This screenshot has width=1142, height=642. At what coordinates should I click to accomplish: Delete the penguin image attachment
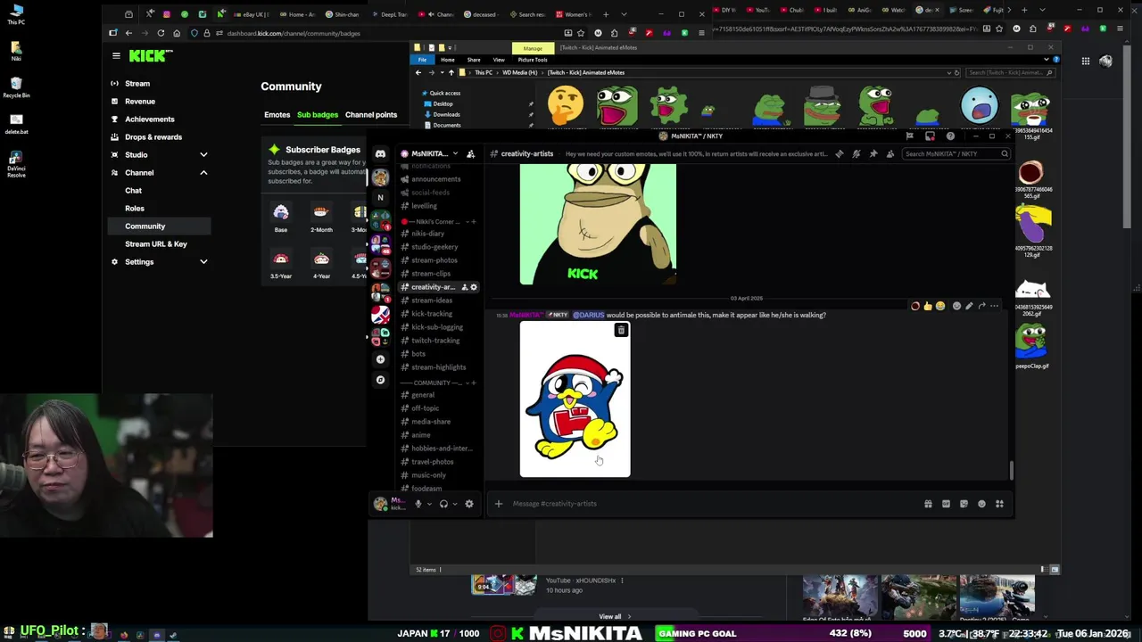[x=621, y=330]
